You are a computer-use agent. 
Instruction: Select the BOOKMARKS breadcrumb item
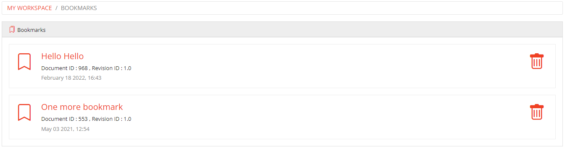pyautogui.click(x=79, y=8)
